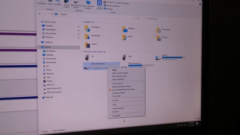Choose Restore previous versions
The image size is (240, 135).
coord(121,87)
